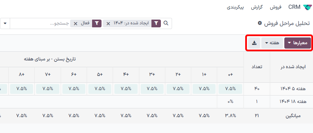Remove the فعال filter with its X
The width and height of the screenshot is (313, 133).
point(76,24)
